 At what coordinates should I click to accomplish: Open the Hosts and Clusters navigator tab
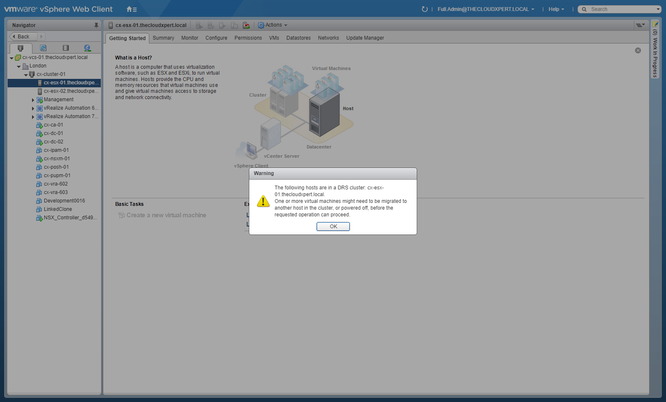click(20, 48)
